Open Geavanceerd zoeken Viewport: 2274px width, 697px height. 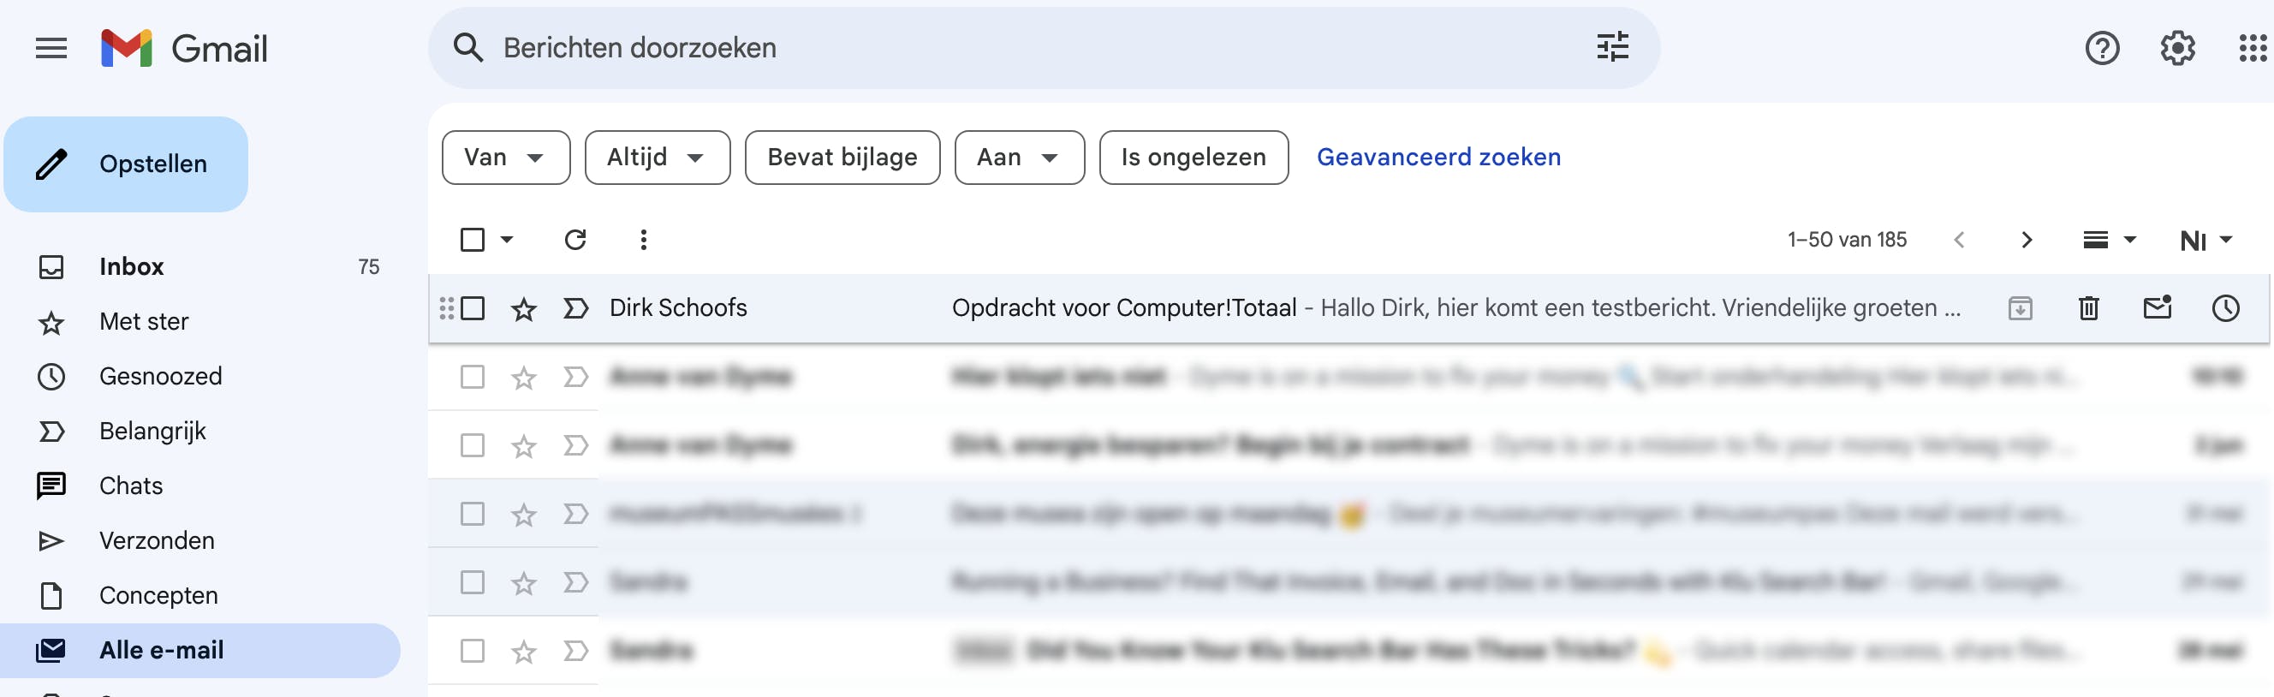(1438, 157)
